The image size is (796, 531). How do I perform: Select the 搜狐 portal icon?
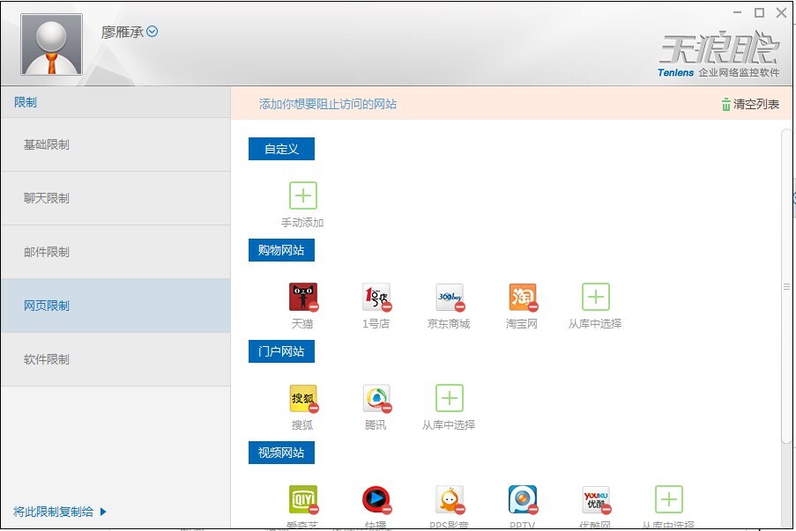pyautogui.click(x=303, y=398)
